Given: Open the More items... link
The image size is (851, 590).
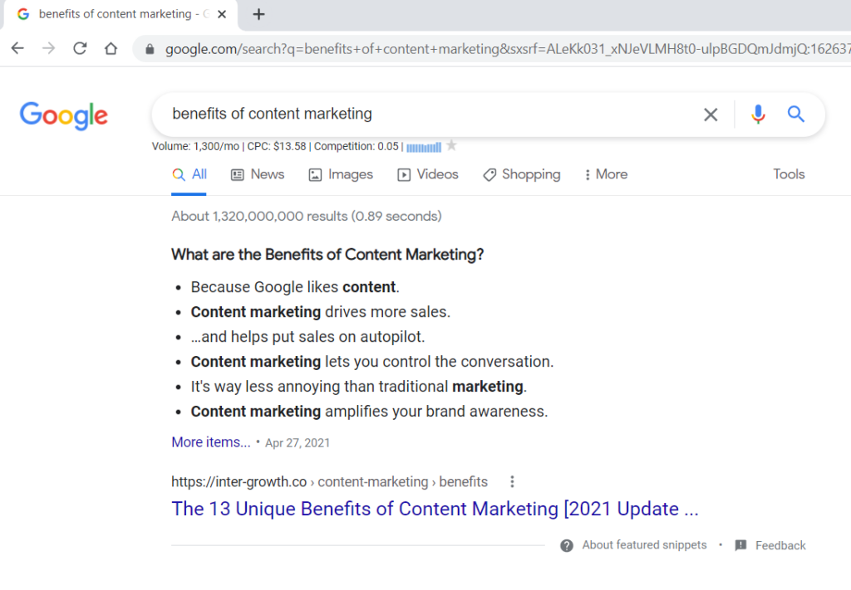Looking at the screenshot, I should pos(211,442).
